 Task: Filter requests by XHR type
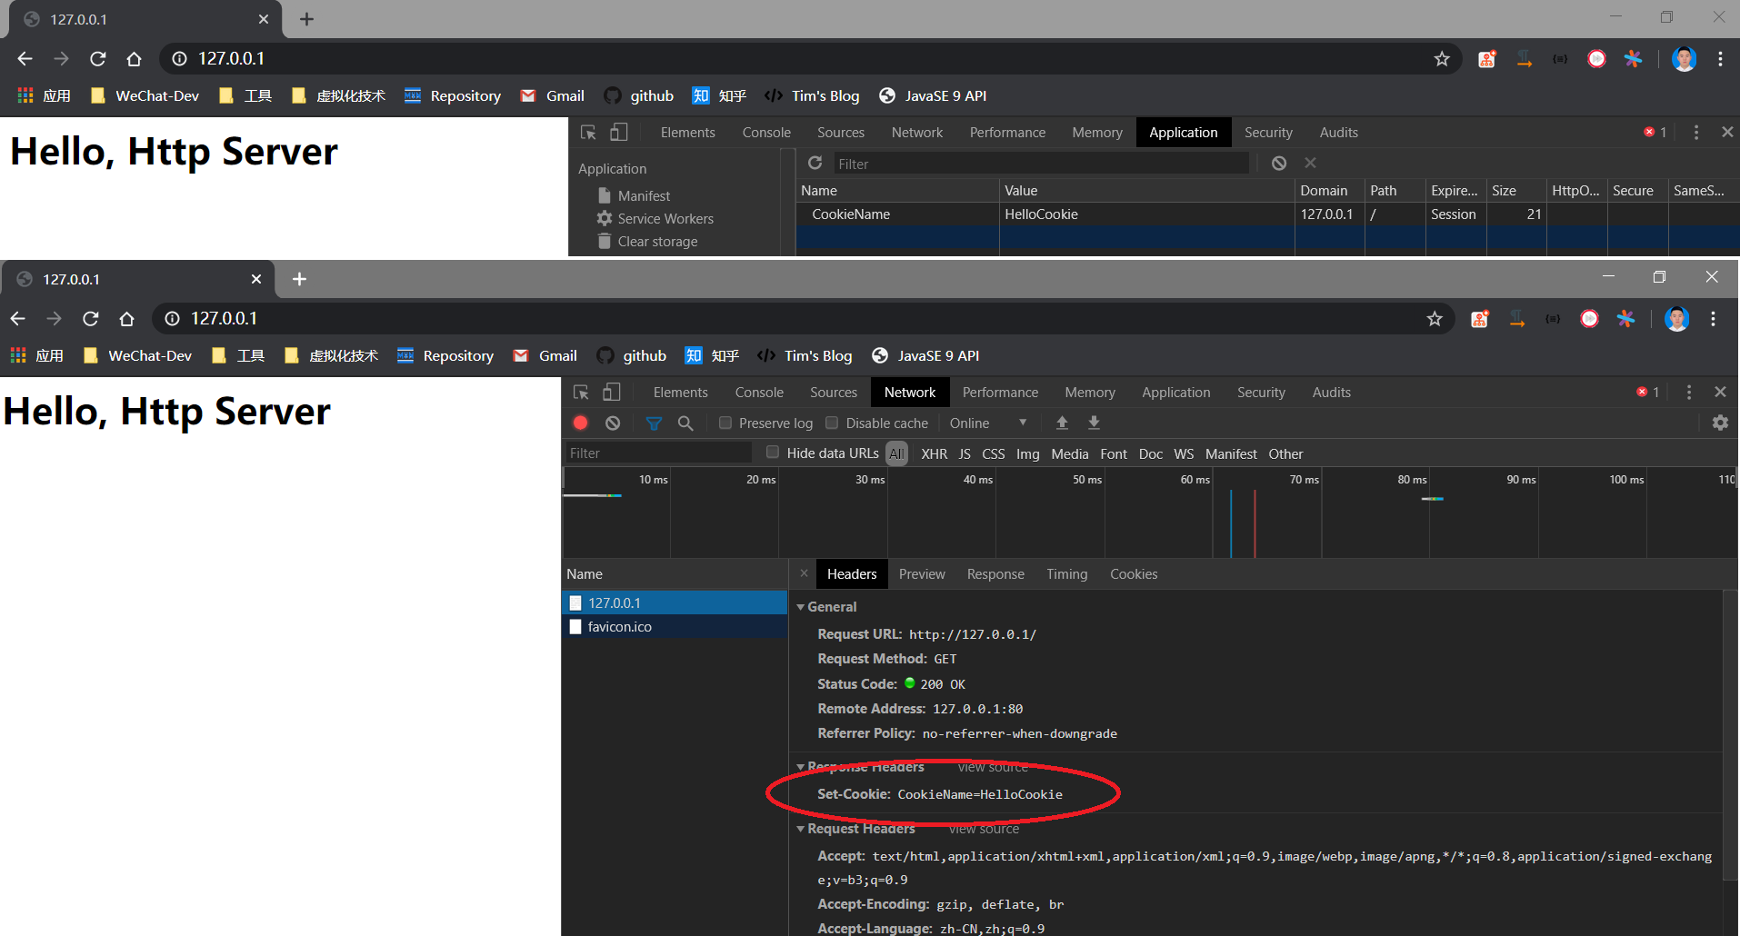point(934,453)
